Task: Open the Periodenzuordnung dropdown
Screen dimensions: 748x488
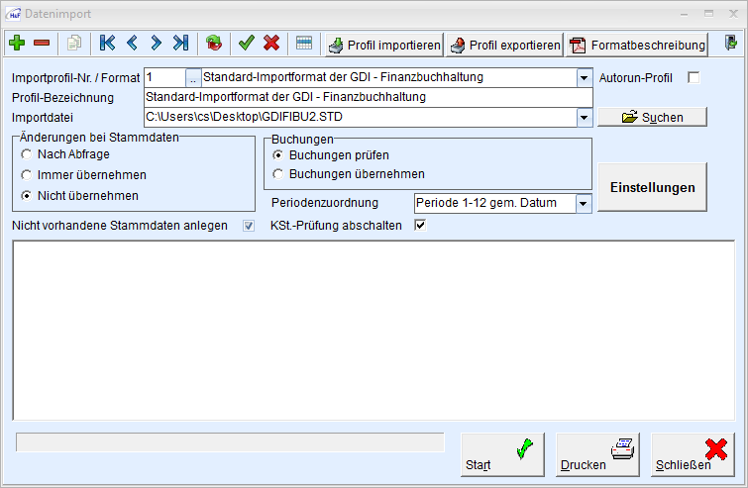Action: pyautogui.click(x=583, y=204)
